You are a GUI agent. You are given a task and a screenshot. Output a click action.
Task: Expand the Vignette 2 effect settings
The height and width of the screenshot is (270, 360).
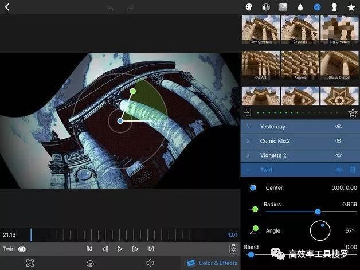pyautogui.click(x=248, y=155)
